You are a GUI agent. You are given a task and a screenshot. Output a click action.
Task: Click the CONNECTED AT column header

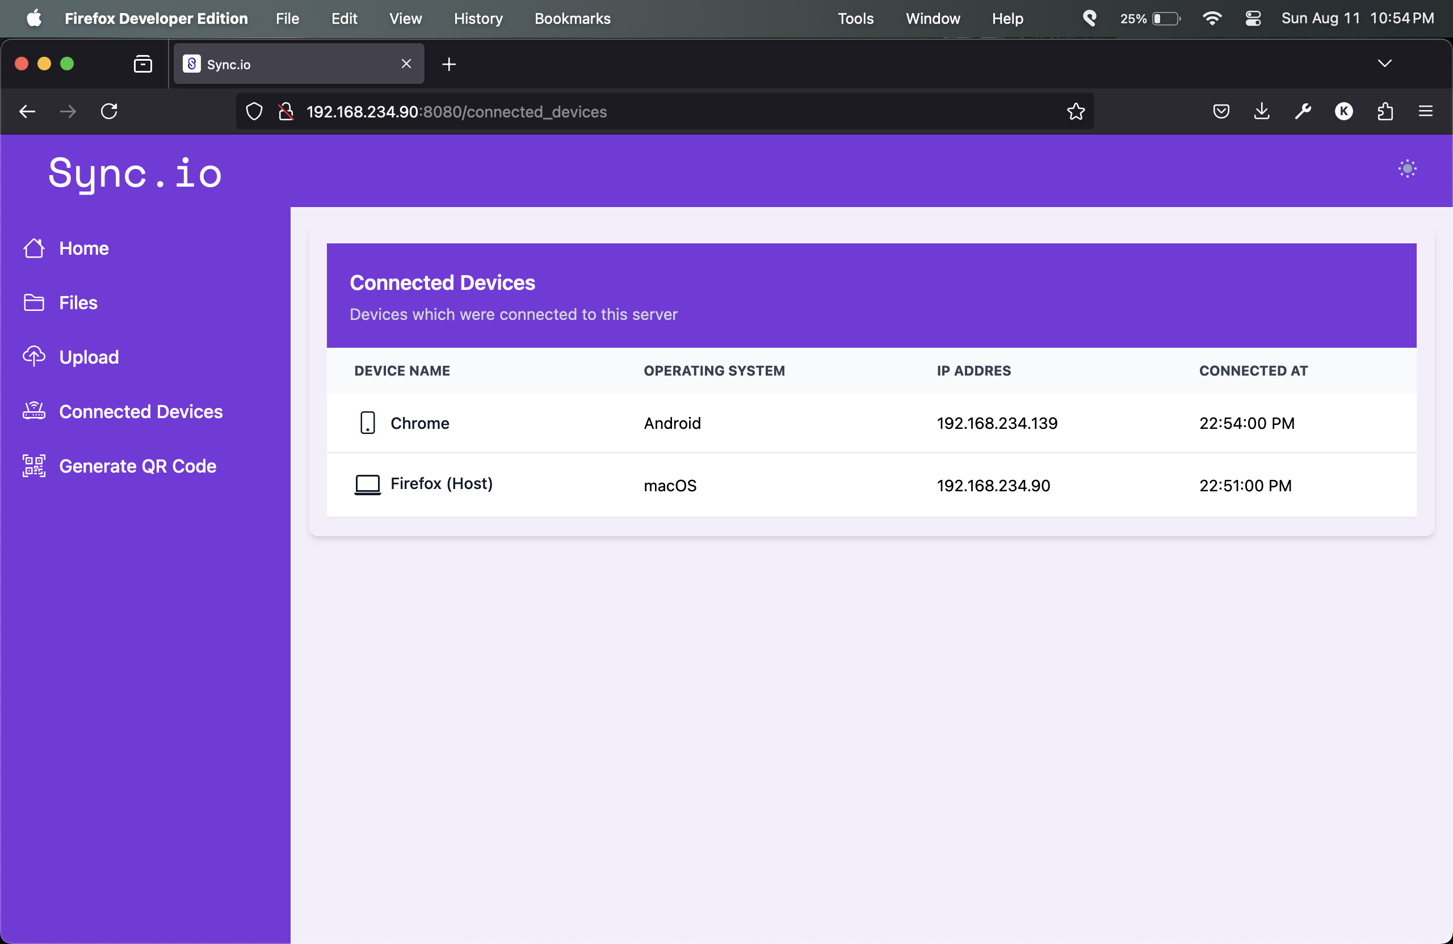(1253, 370)
